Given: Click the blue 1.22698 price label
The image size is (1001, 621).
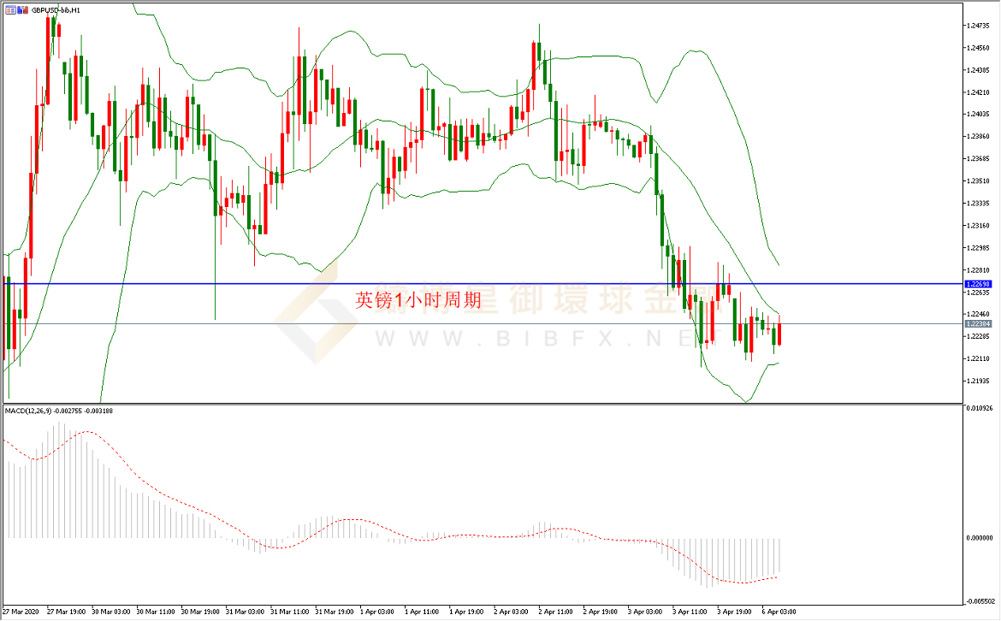Looking at the screenshot, I should (x=977, y=283).
